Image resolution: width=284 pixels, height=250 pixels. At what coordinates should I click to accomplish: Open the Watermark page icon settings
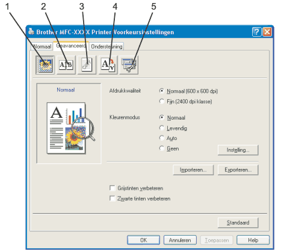[87, 65]
